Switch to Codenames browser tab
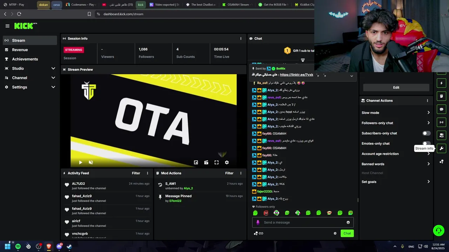The width and height of the screenshot is (449, 252). tap(81, 5)
